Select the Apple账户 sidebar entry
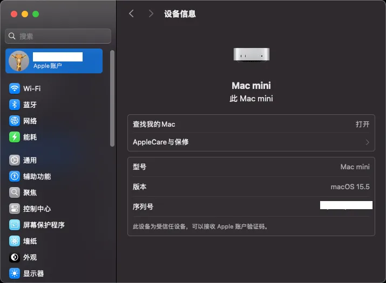This screenshot has width=386, height=283. [54, 61]
